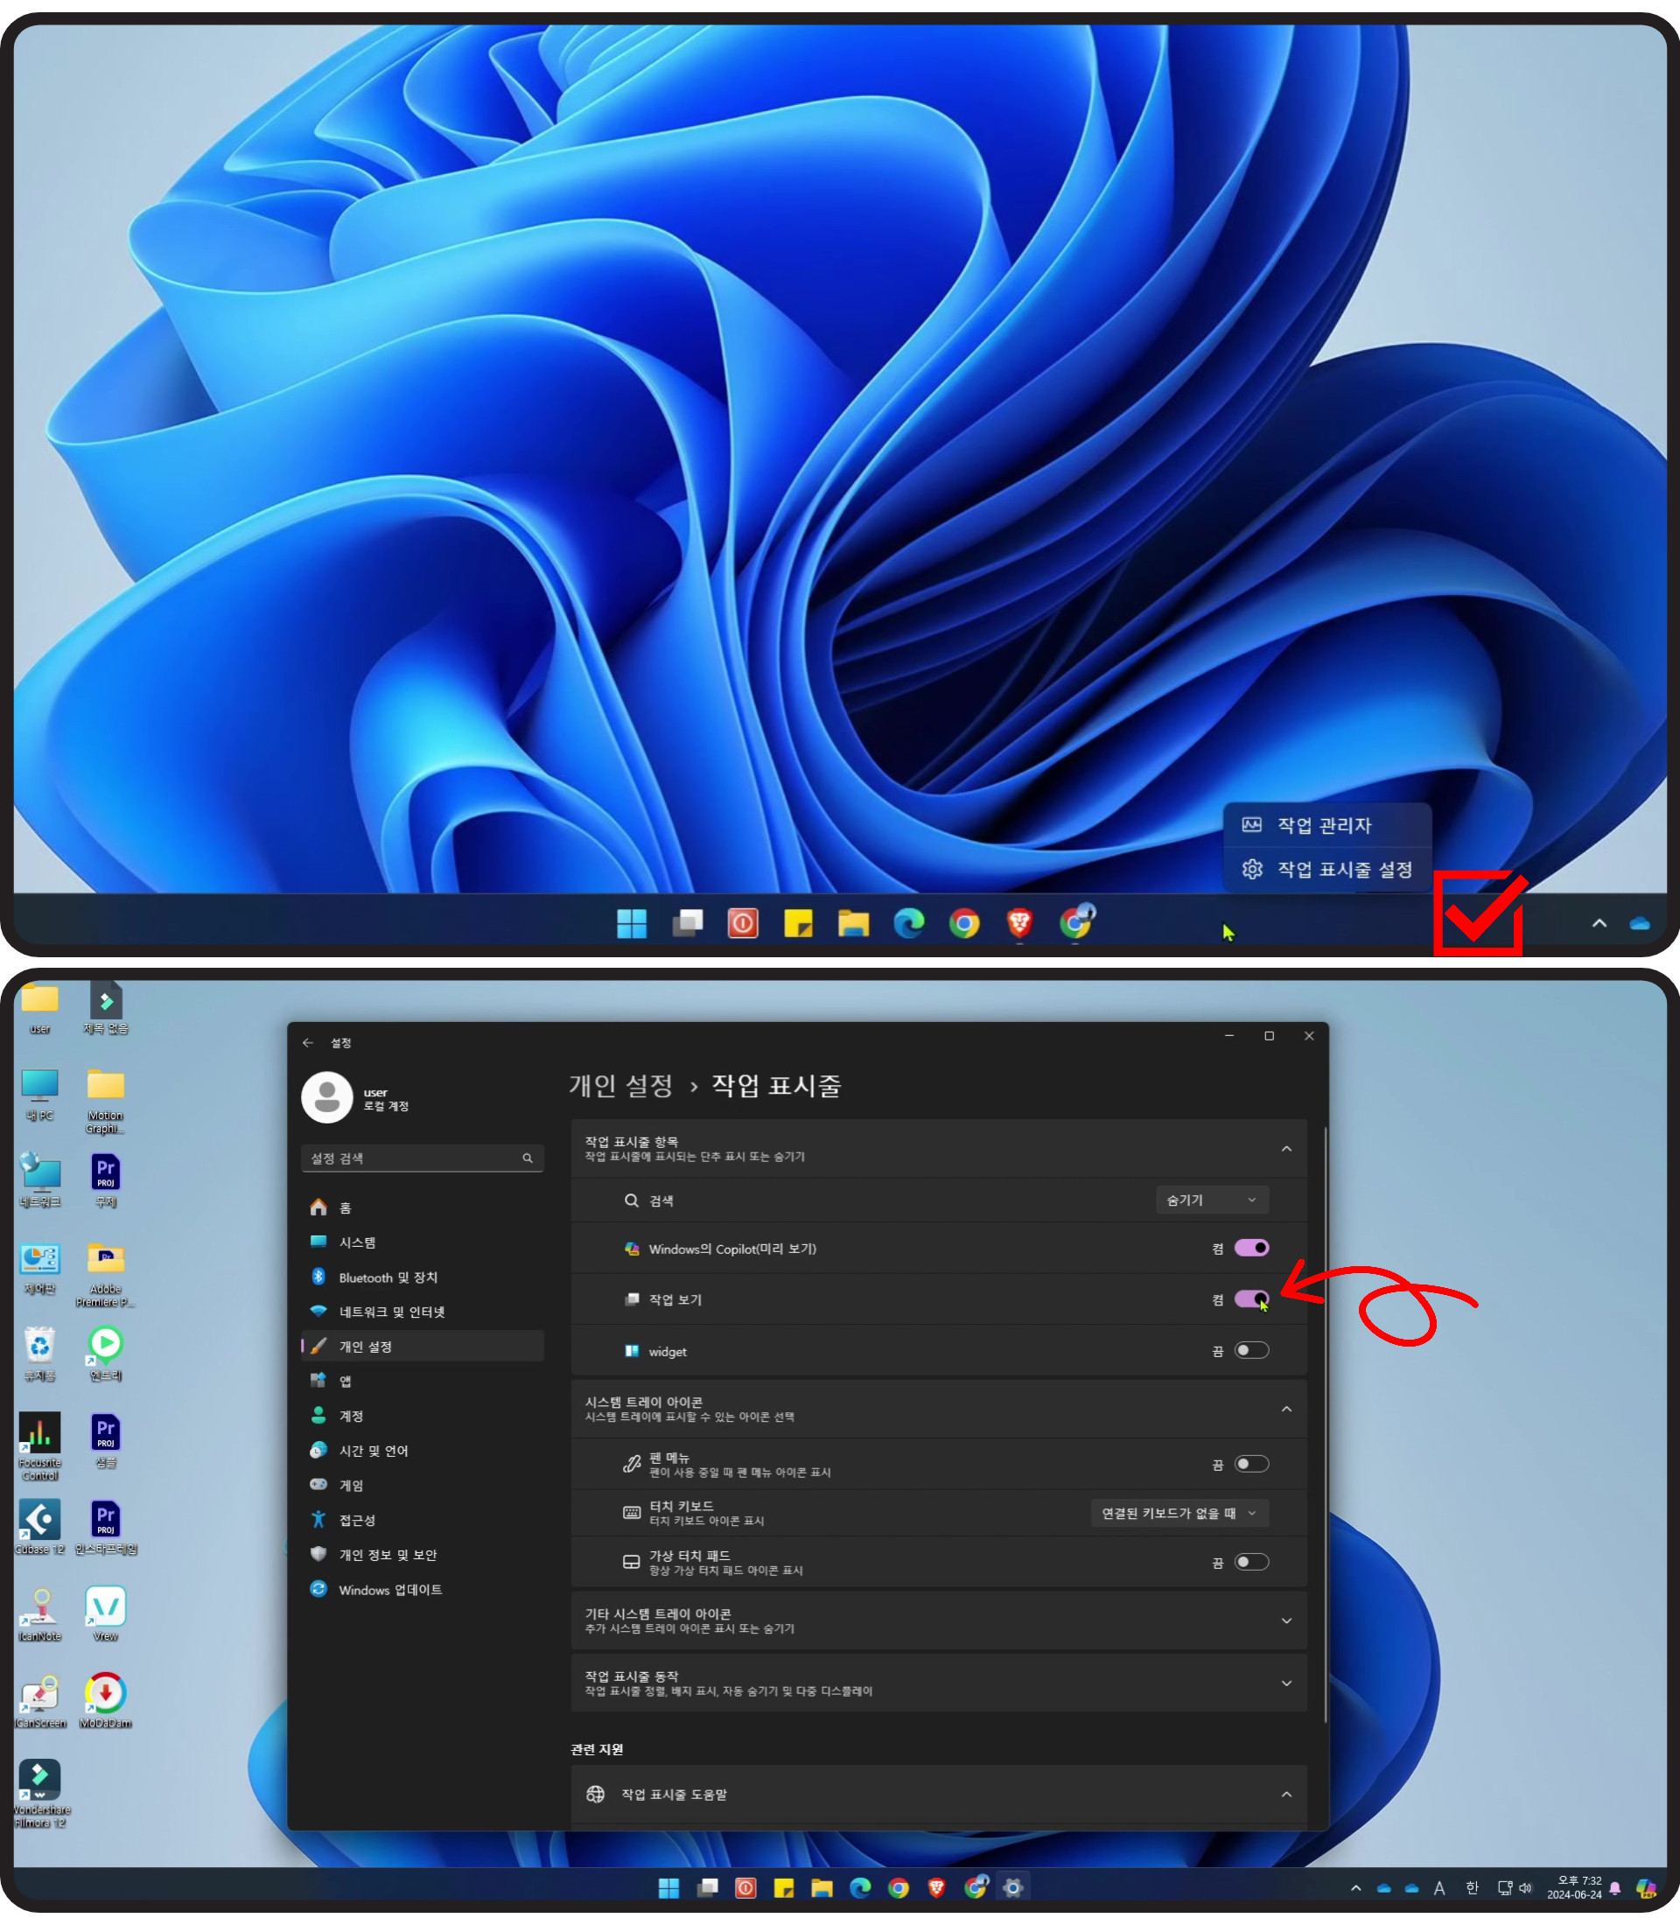Open 터치 키보드 dropdown option list

click(1179, 1514)
